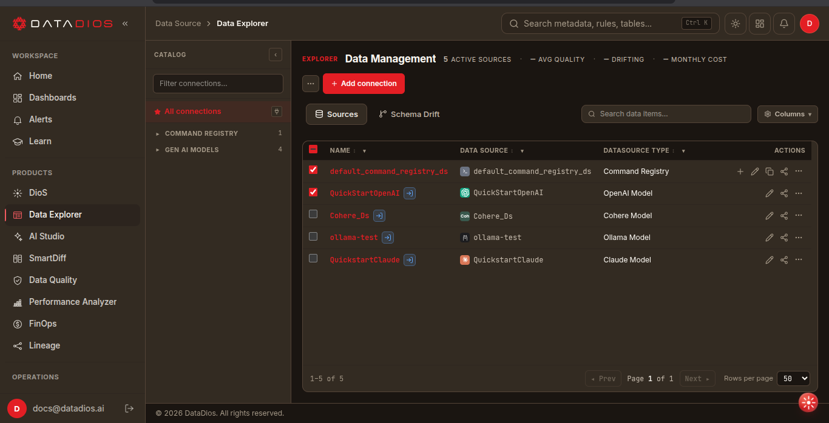Open more actions for QuickstartClaude
The width and height of the screenshot is (829, 423).
click(x=799, y=260)
